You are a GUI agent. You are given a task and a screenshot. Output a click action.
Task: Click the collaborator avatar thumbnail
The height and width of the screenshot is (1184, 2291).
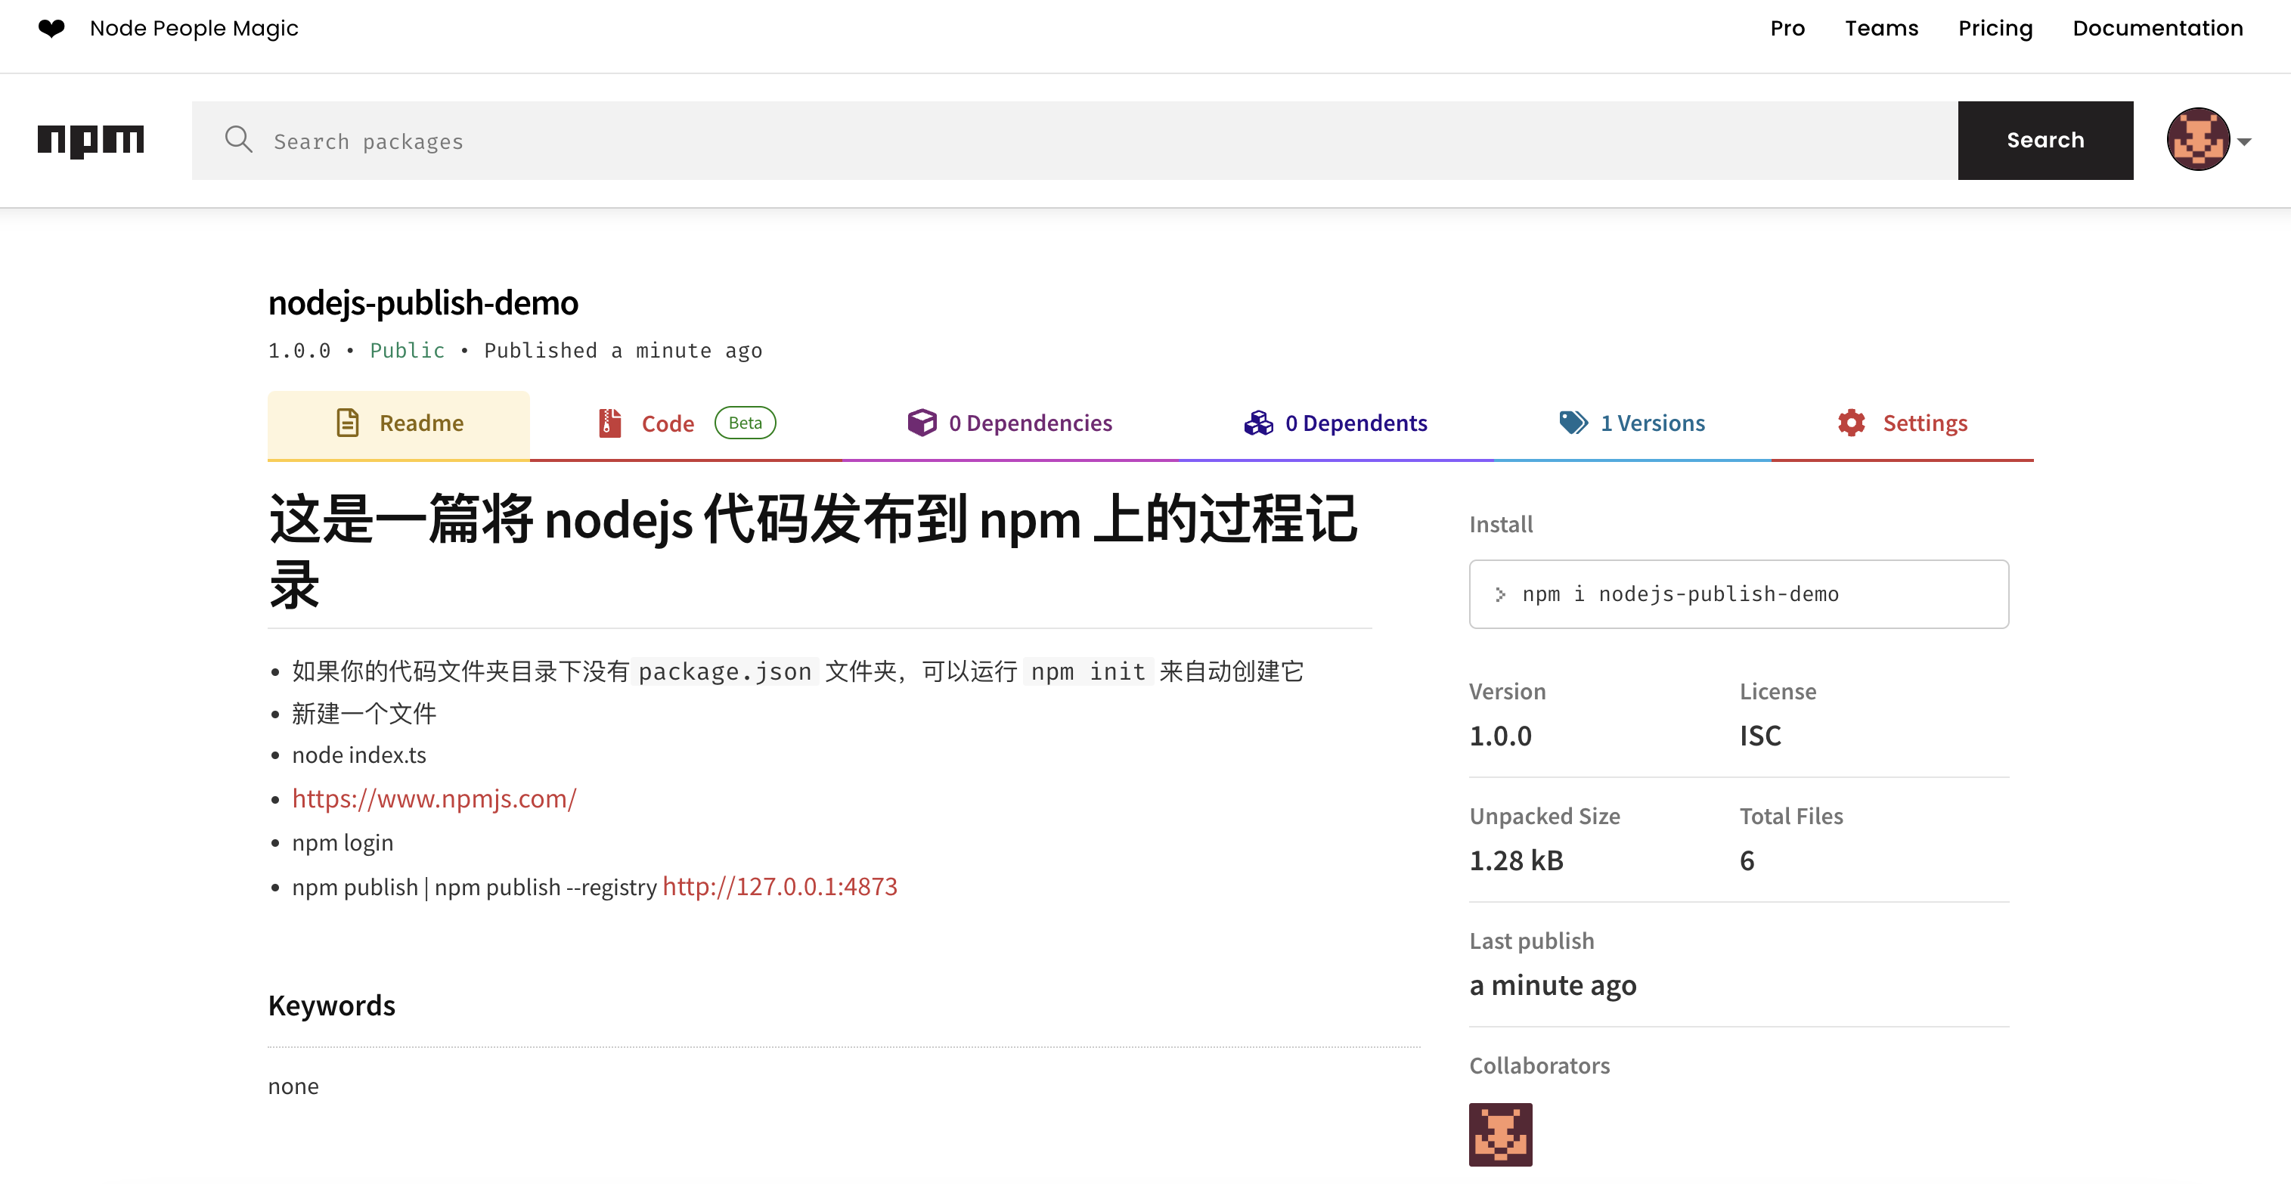click(x=1500, y=1134)
